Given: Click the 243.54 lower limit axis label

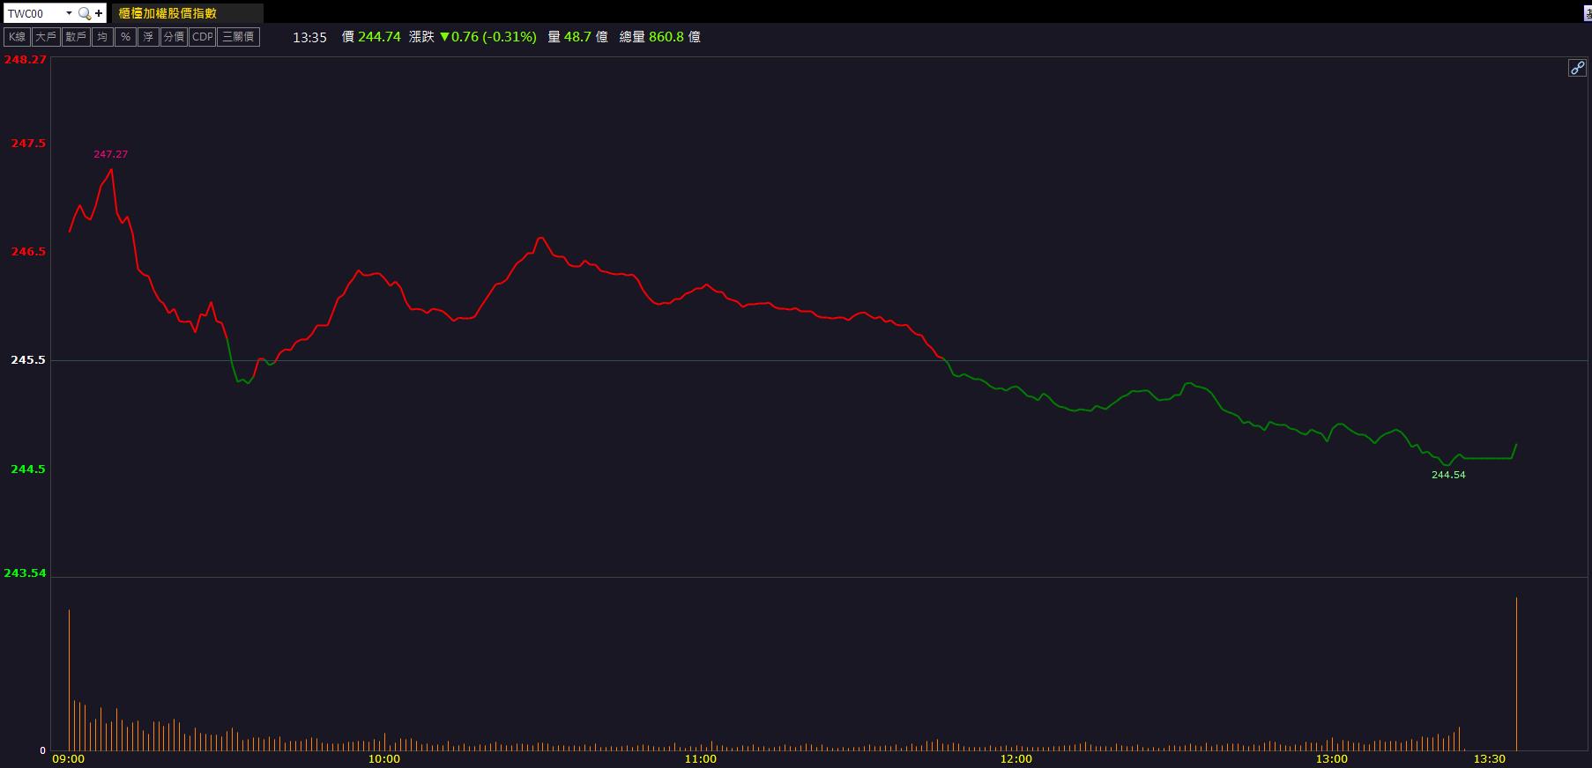Looking at the screenshot, I should (x=25, y=573).
